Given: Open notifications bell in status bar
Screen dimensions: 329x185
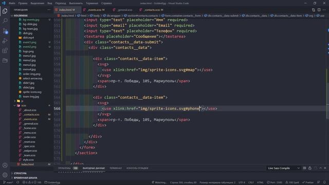Looking at the screenshot, I should tap(324, 182).
